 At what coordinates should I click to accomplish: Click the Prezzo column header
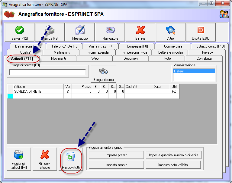[x=82, y=87]
